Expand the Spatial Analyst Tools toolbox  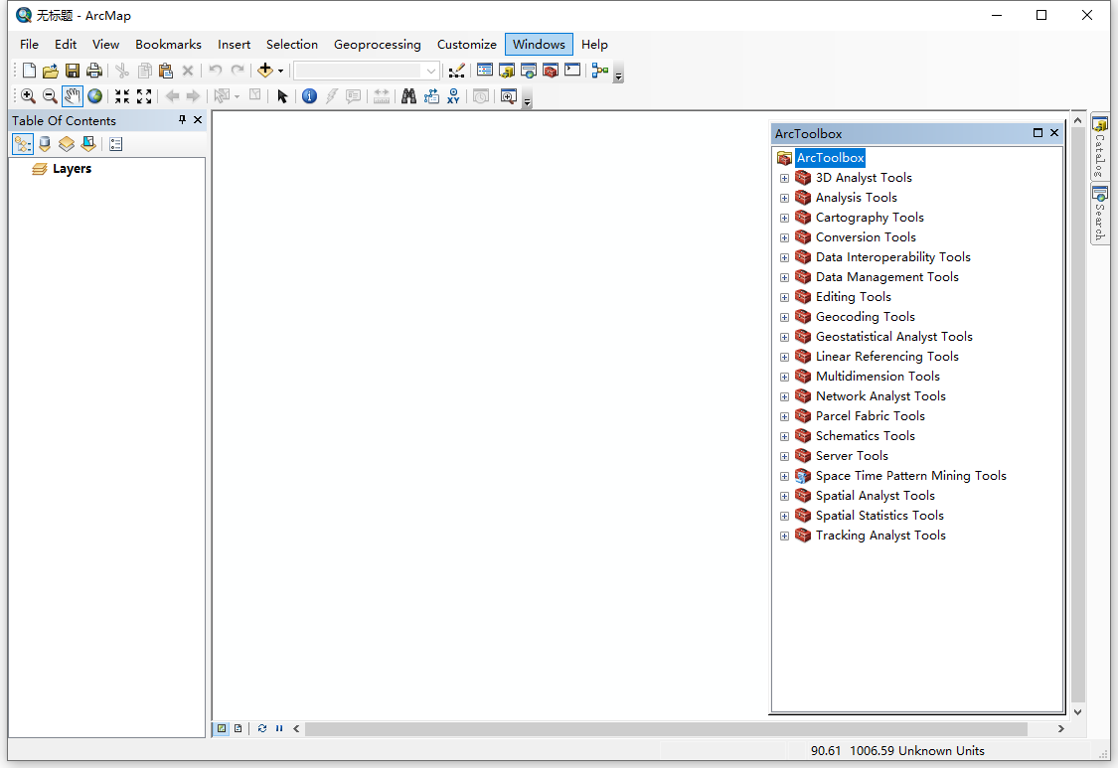pos(784,497)
